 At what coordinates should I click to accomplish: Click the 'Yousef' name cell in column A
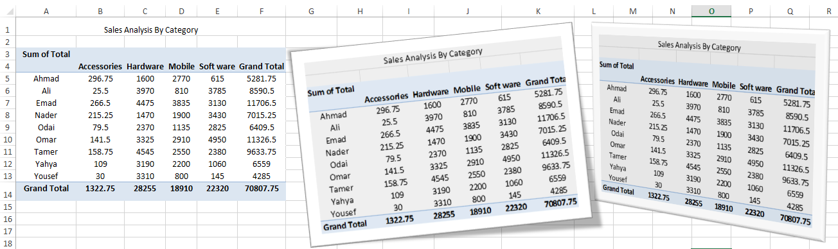click(x=46, y=176)
